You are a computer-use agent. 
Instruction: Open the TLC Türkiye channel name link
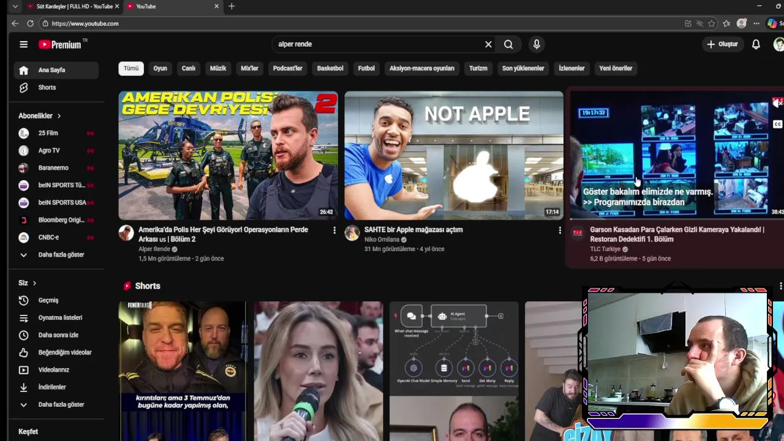coord(605,249)
